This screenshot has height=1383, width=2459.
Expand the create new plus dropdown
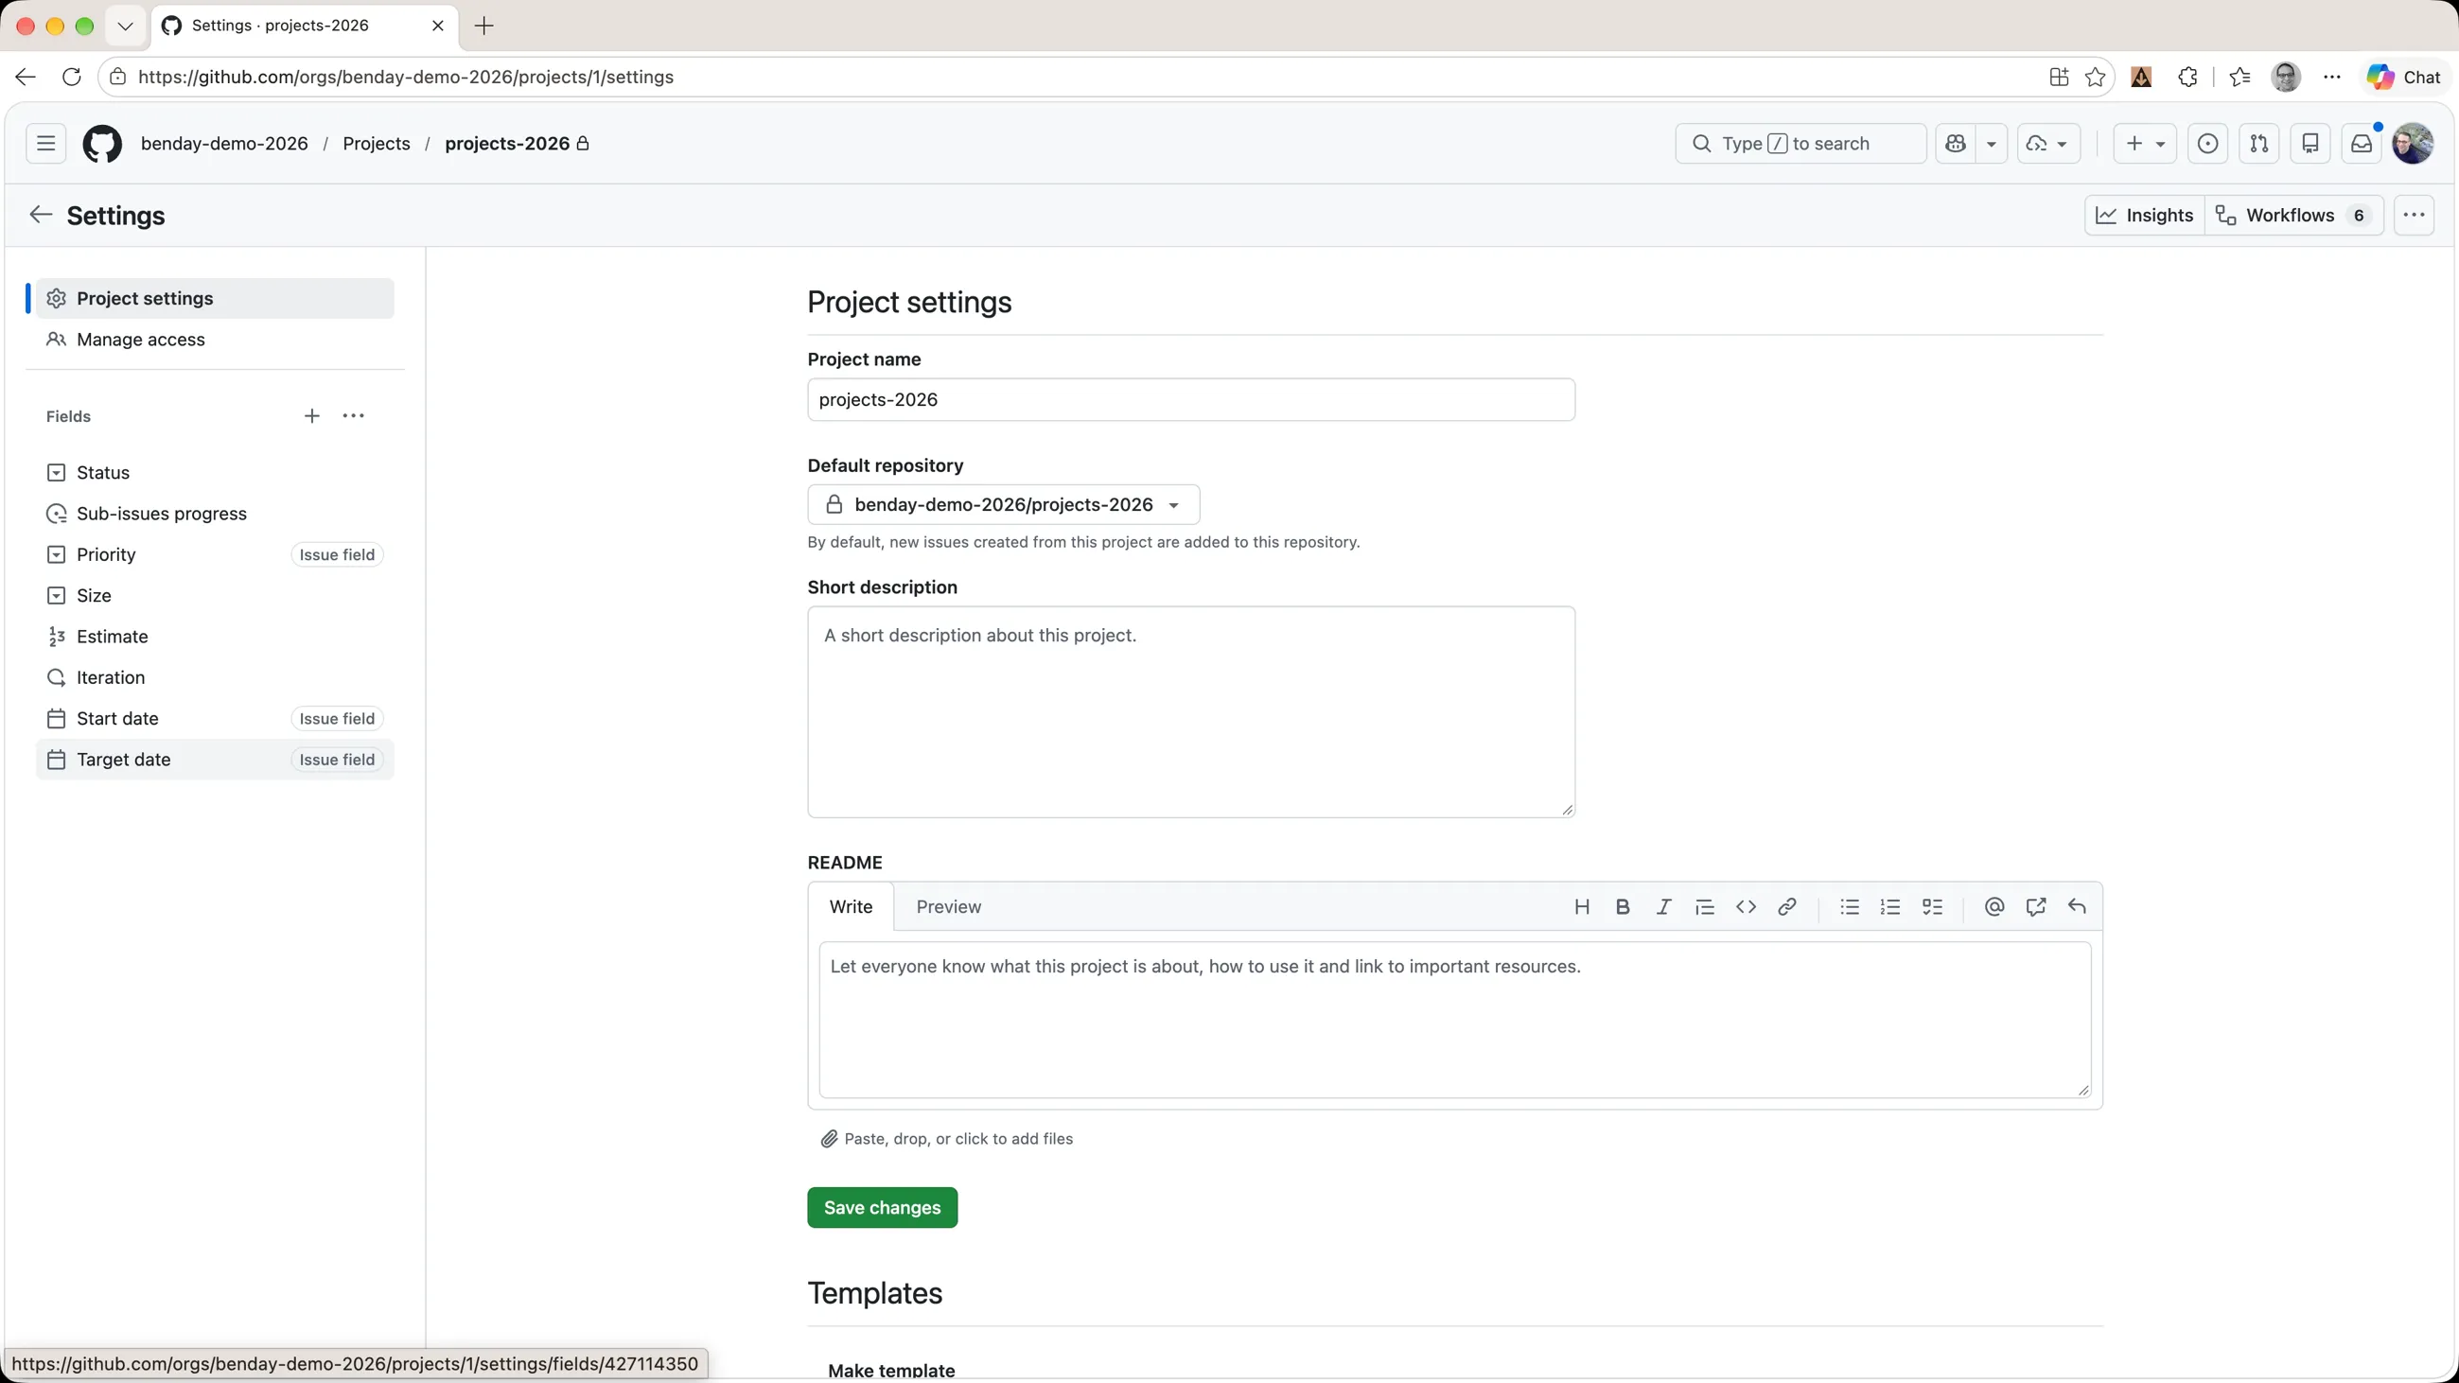pos(2145,143)
